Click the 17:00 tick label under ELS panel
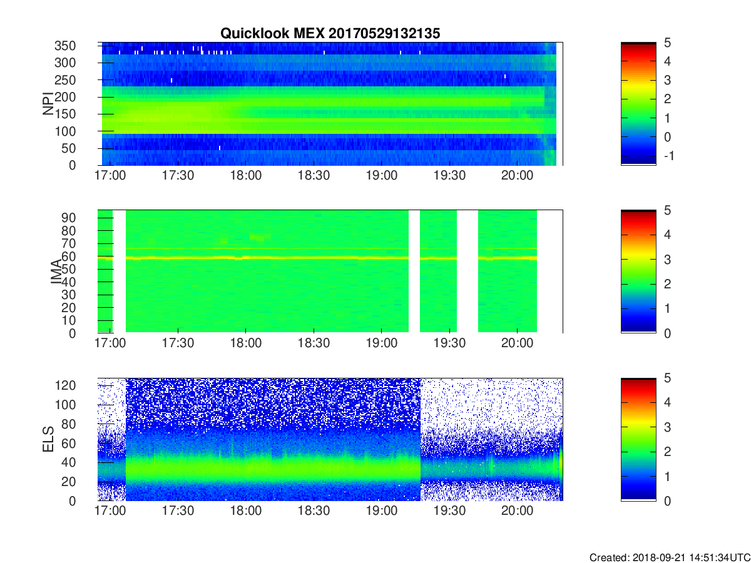The image size is (751, 563). tap(110, 512)
